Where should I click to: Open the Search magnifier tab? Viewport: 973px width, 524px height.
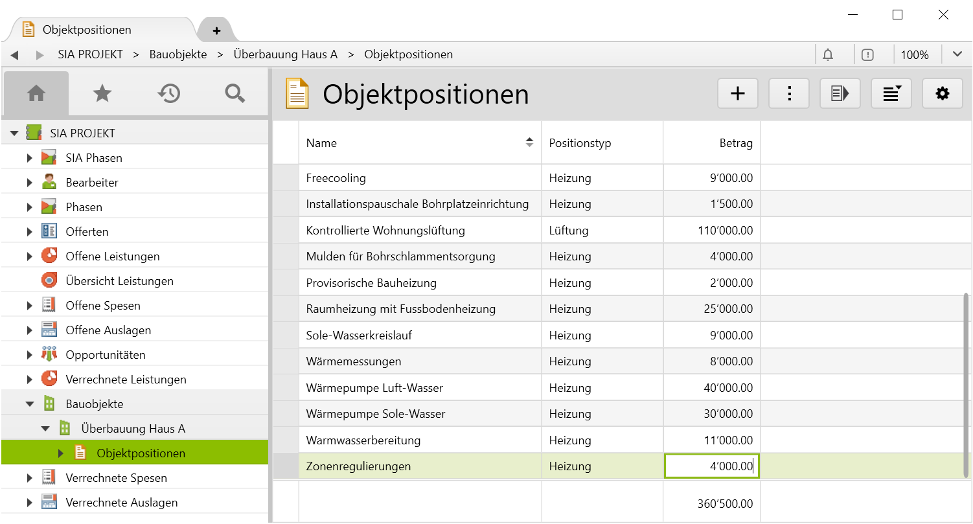(x=235, y=94)
